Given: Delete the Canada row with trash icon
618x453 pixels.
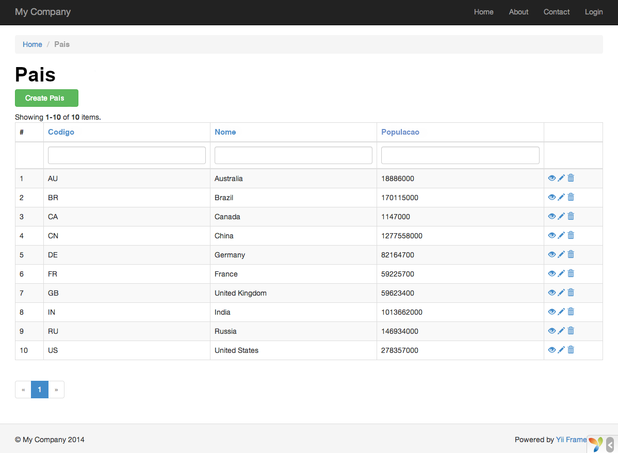Looking at the screenshot, I should (x=571, y=216).
